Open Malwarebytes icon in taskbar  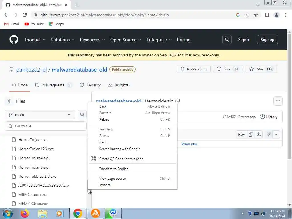coord(113,213)
